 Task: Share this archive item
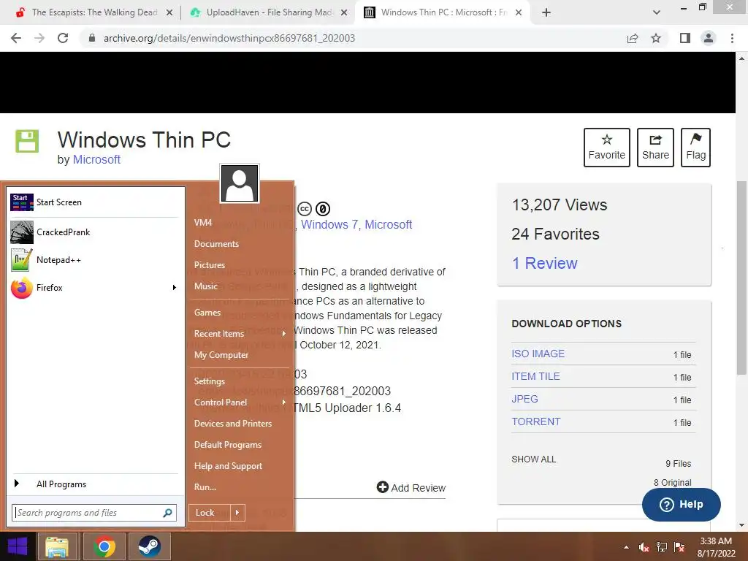point(655,148)
